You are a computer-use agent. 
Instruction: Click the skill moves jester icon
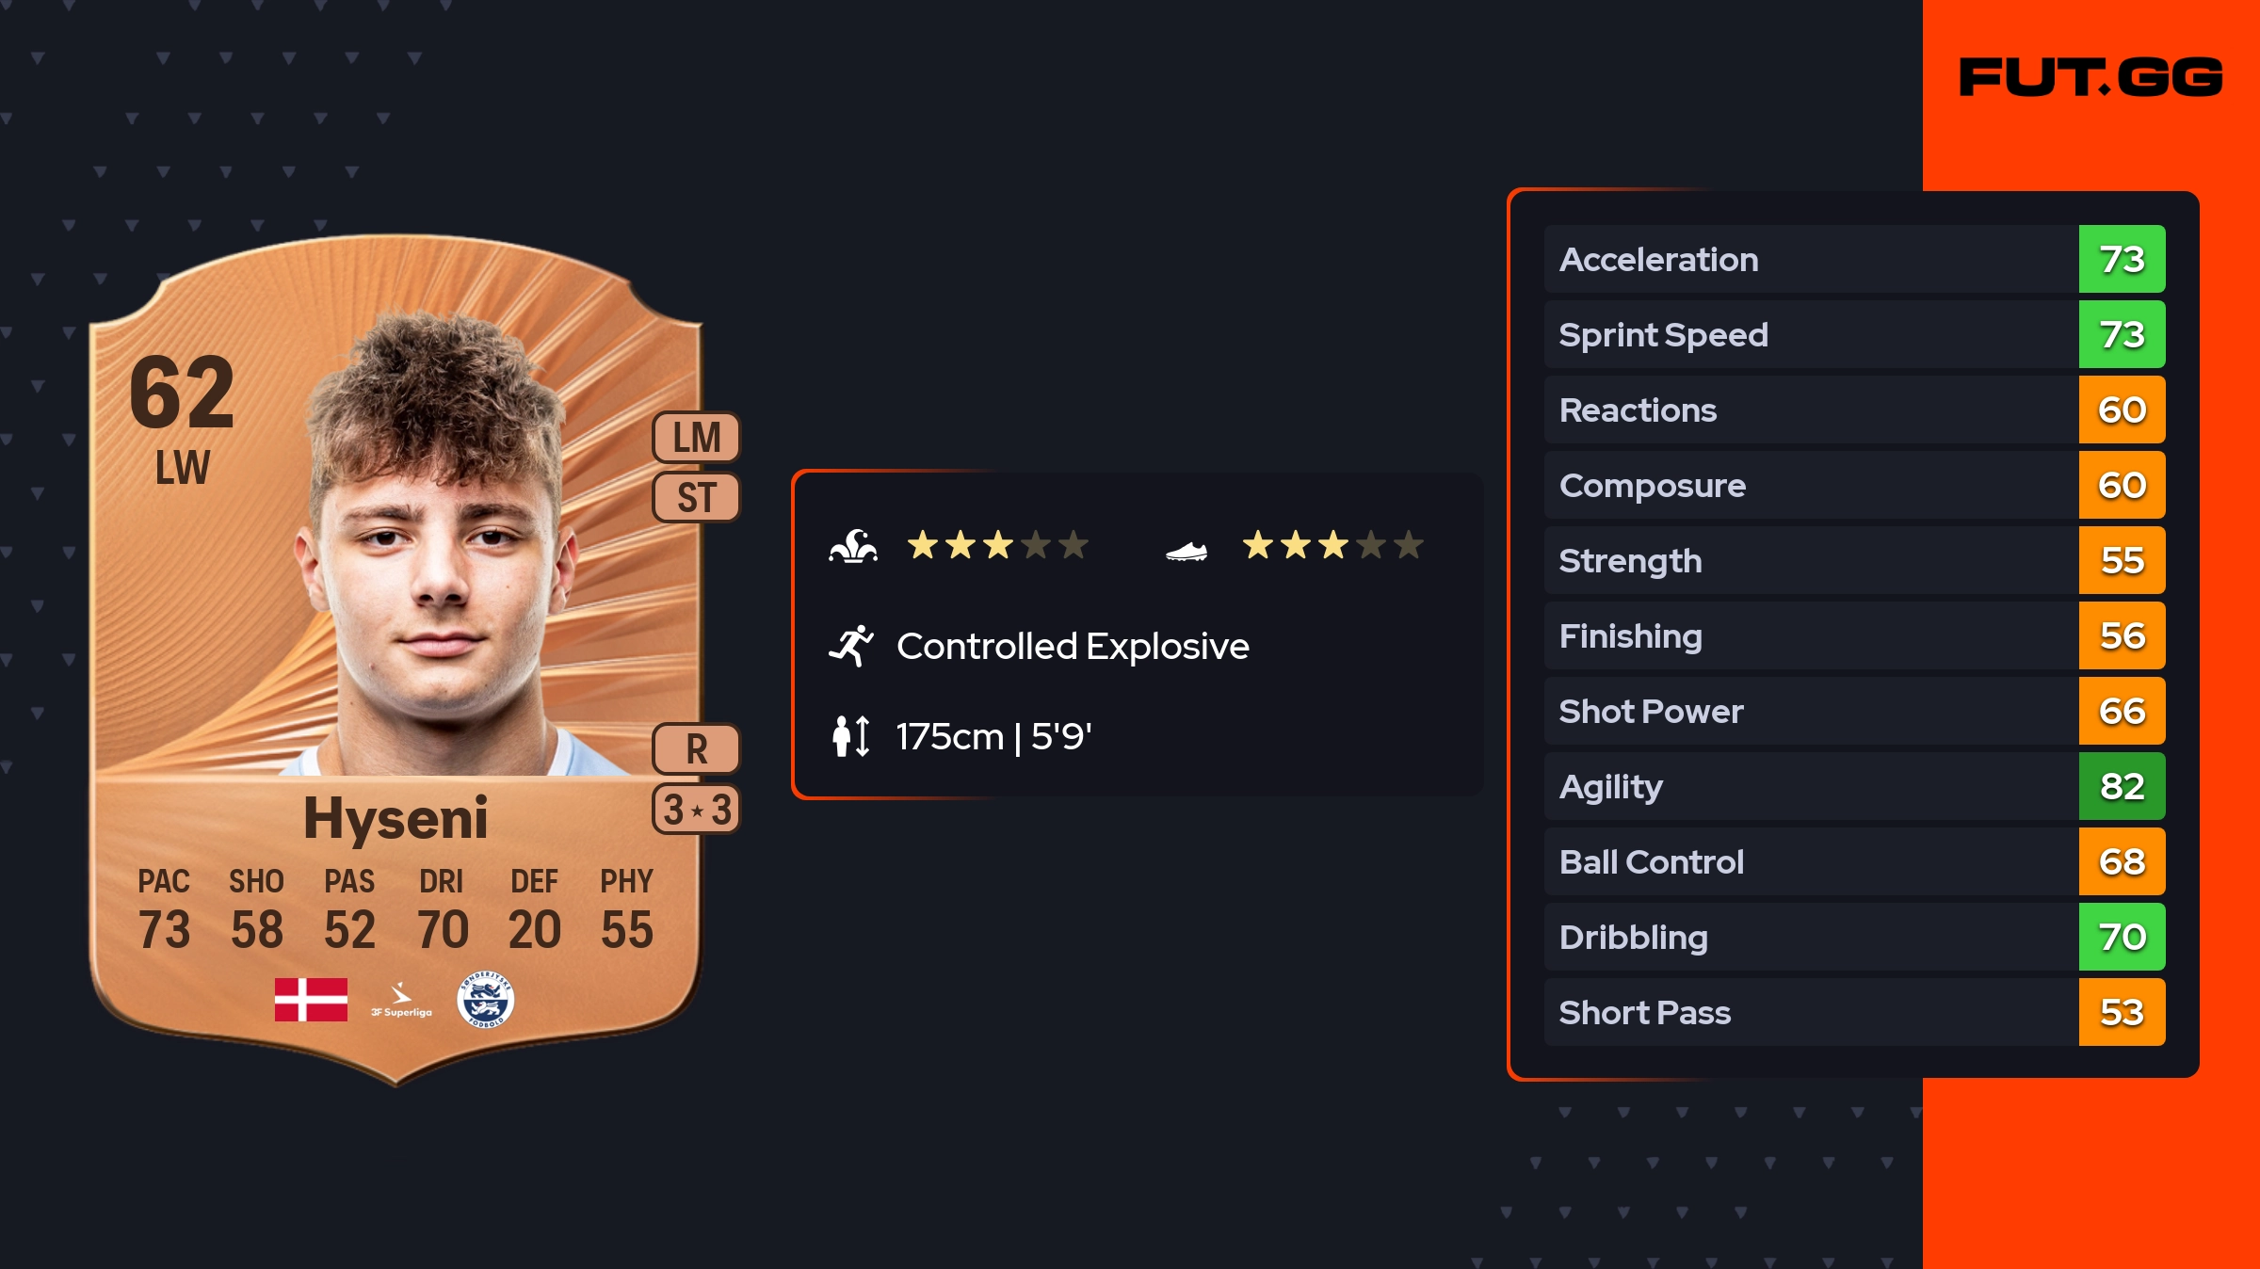[853, 546]
